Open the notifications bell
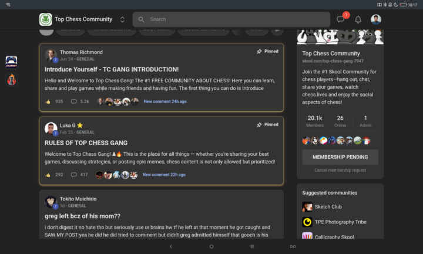Screen dimensions: 423x254 point(358,19)
